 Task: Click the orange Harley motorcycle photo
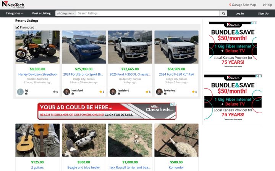pos(37,47)
